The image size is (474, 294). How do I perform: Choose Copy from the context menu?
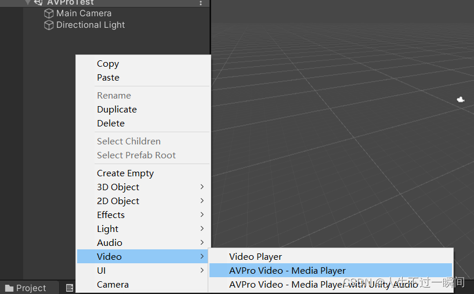[143, 64]
